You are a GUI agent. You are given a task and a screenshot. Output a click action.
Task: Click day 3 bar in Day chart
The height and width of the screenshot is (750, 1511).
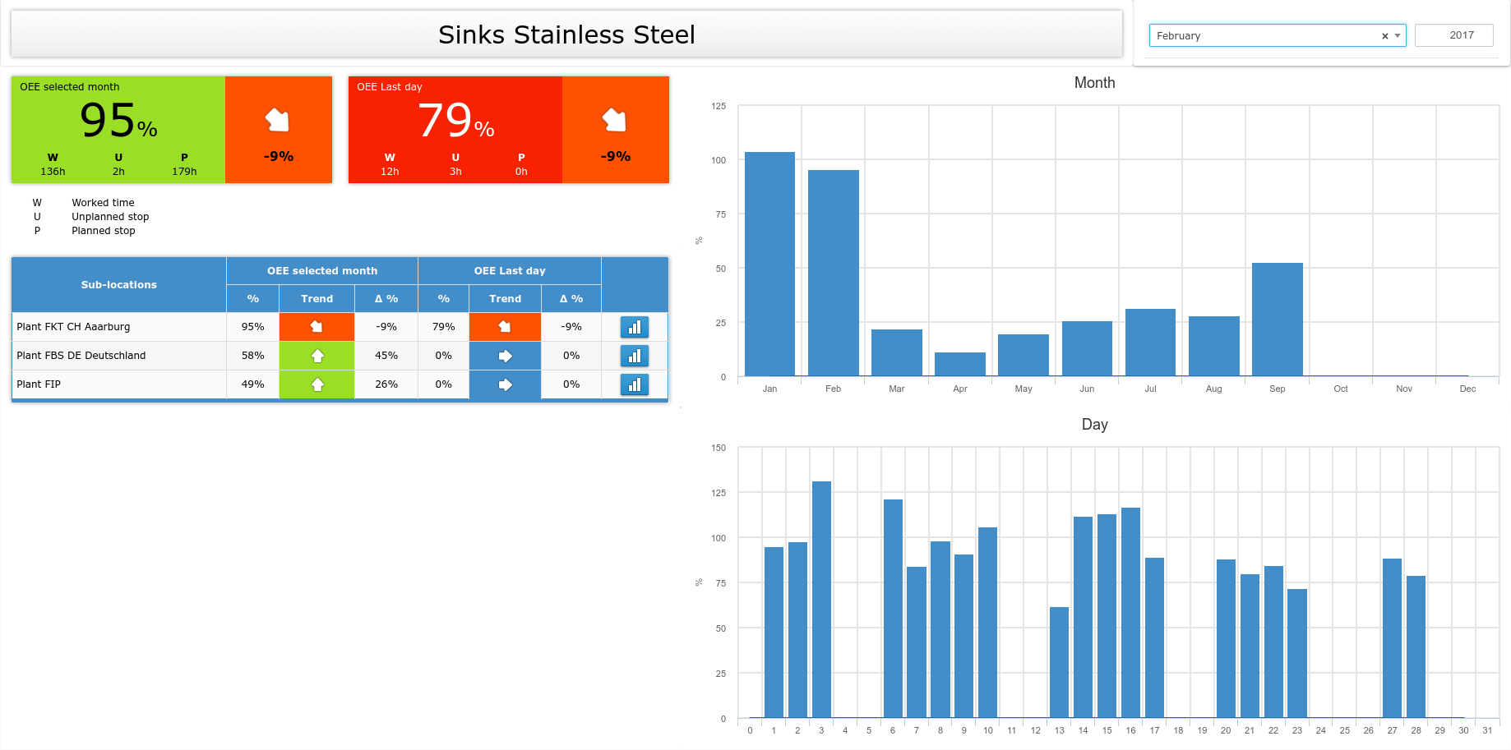(821, 600)
